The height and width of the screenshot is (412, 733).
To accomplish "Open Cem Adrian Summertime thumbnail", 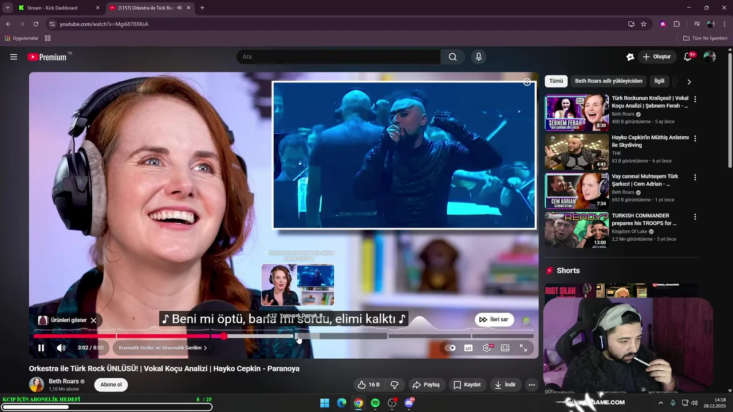I will click(577, 192).
